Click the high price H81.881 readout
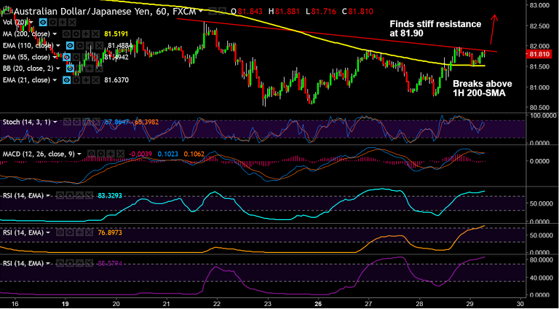This screenshot has height=309, width=559. [x=285, y=12]
